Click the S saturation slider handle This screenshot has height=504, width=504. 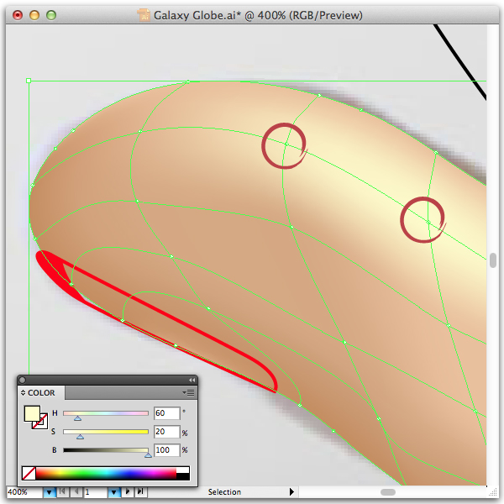81,437
